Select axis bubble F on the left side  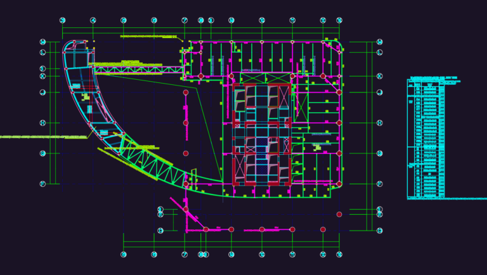tap(43, 184)
